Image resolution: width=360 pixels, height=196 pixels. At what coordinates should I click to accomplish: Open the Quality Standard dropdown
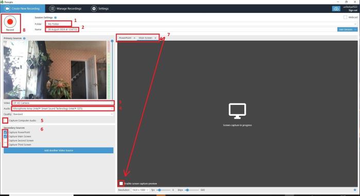coord(63,114)
